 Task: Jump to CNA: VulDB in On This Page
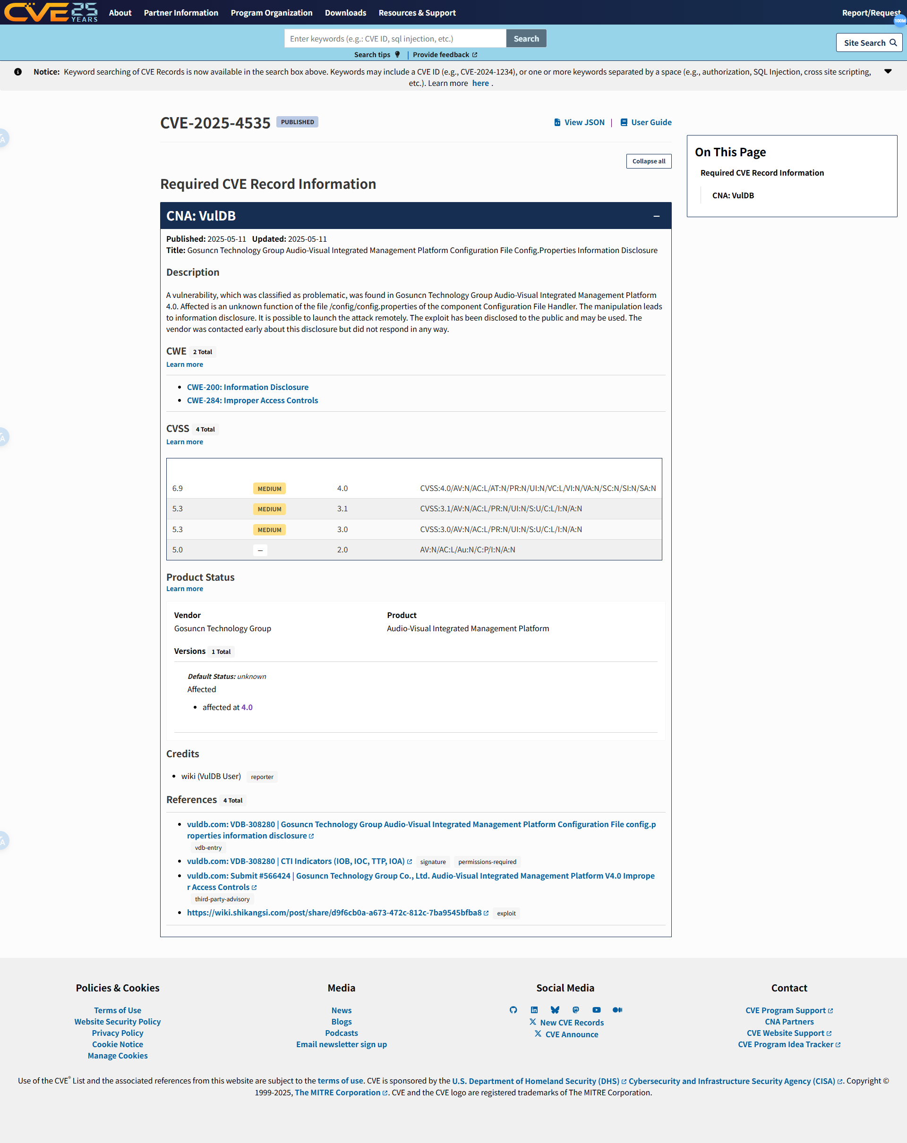click(x=733, y=195)
